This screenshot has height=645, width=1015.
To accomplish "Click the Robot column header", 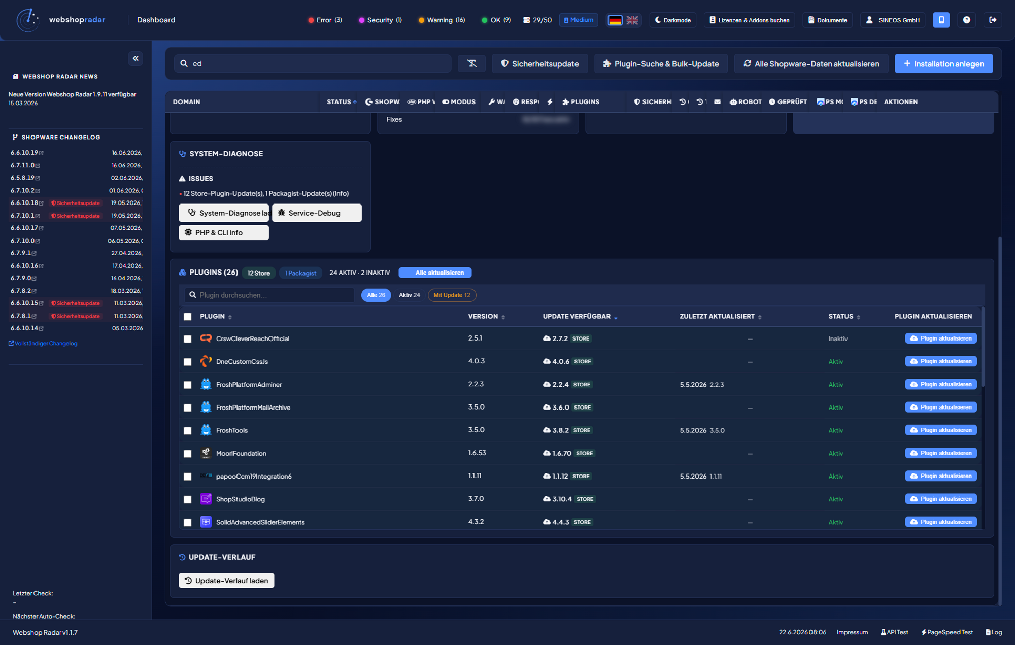I will [x=746, y=102].
